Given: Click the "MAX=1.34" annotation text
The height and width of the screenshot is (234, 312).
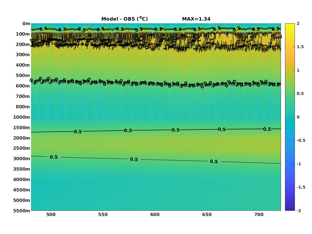Looking at the screenshot, I should pyautogui.click(x=196, y=19).
